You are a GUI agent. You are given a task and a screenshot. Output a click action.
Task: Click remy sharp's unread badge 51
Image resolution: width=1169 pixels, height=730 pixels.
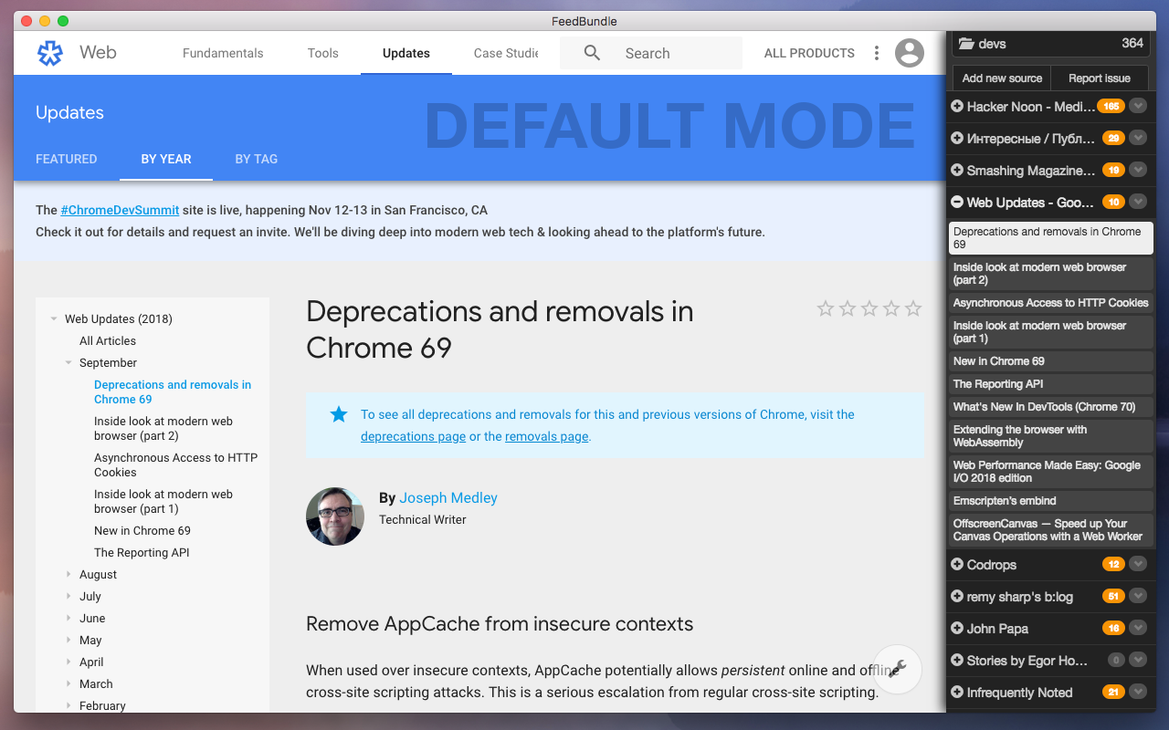tap(1113, 597)
